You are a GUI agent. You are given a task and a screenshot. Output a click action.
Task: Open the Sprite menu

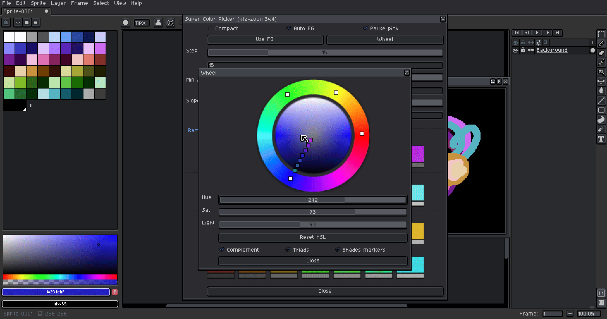click(x=38, y=3)
